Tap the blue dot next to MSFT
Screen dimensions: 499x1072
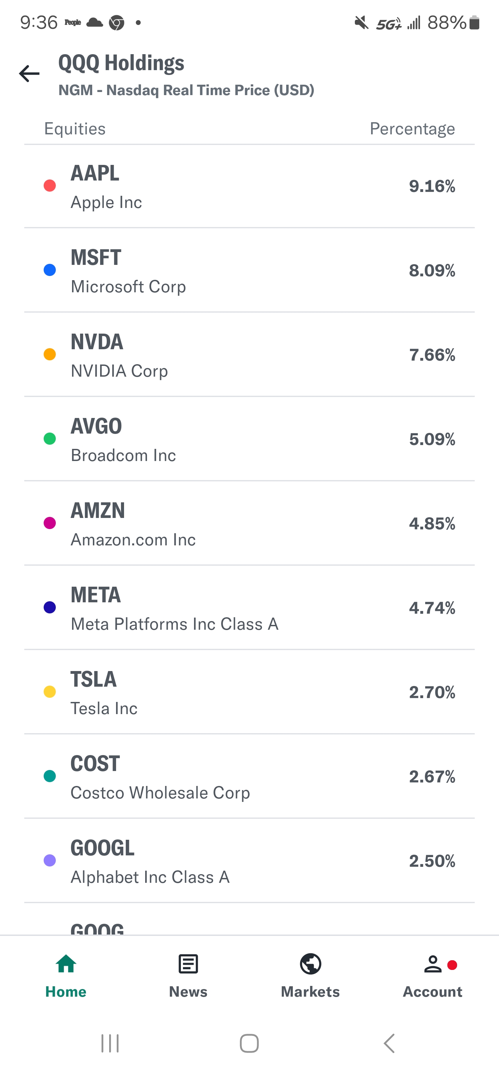[x=50, y=270]
